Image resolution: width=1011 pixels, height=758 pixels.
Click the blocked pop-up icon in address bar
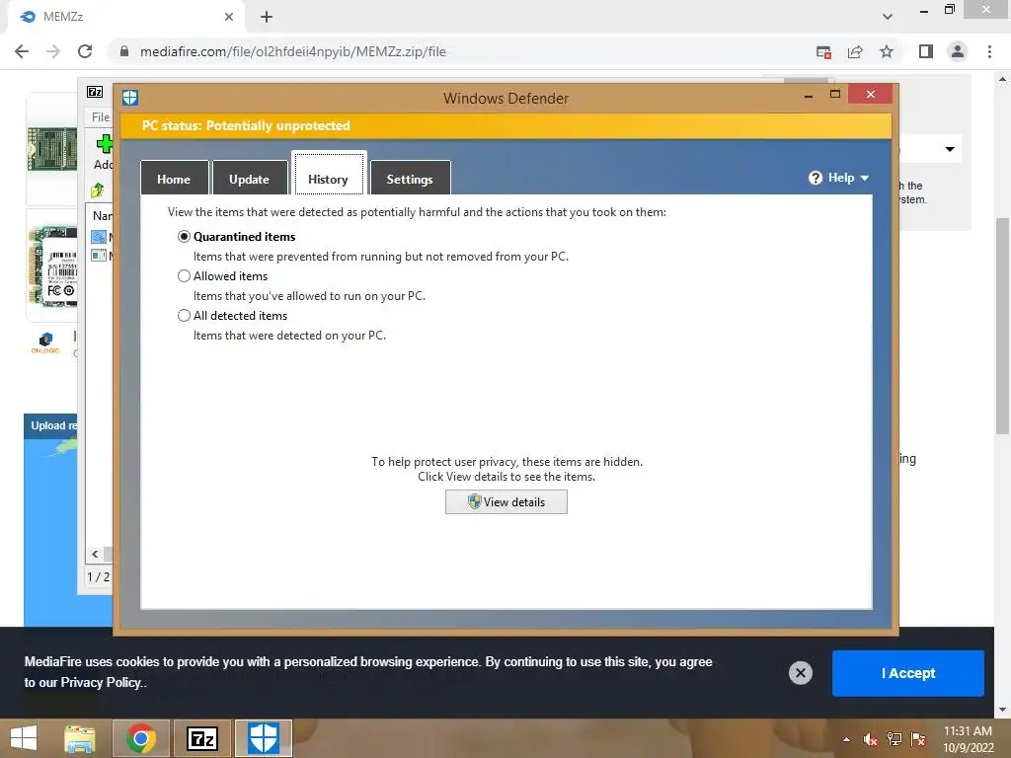pos(823,51)
